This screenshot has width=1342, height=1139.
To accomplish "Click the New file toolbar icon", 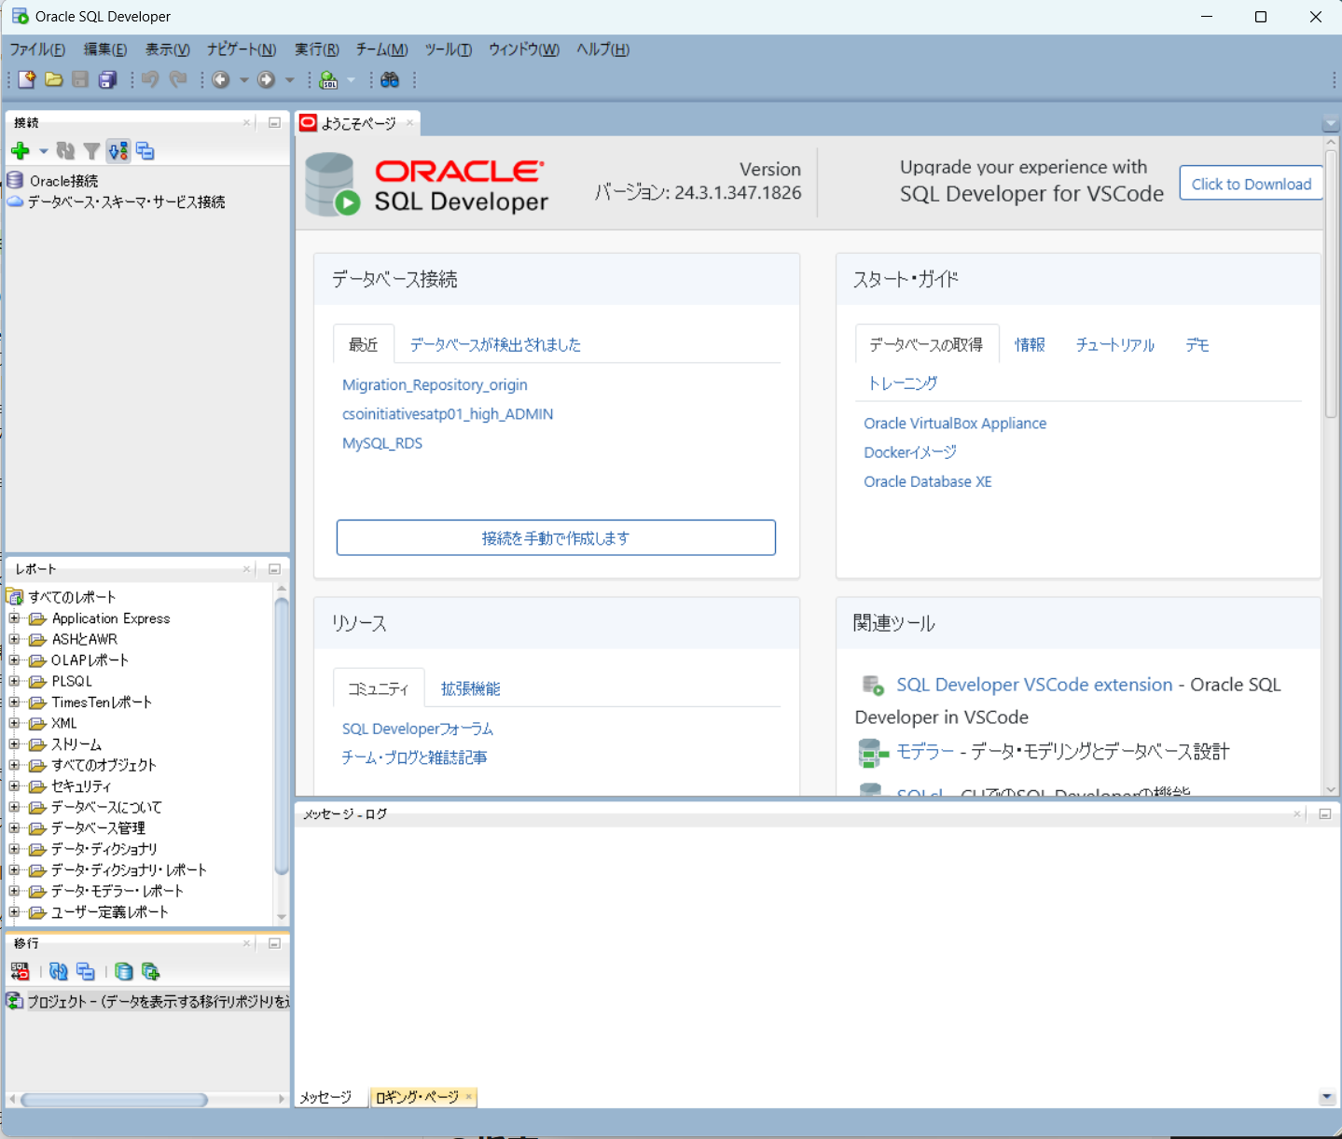I will pyautogui.click(x=26, y=80).
